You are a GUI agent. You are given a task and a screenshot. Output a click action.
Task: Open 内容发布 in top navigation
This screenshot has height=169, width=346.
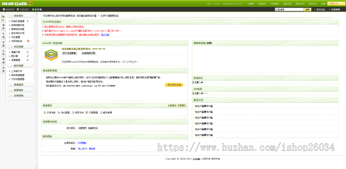pyautogui.click(x=262, y=4)
